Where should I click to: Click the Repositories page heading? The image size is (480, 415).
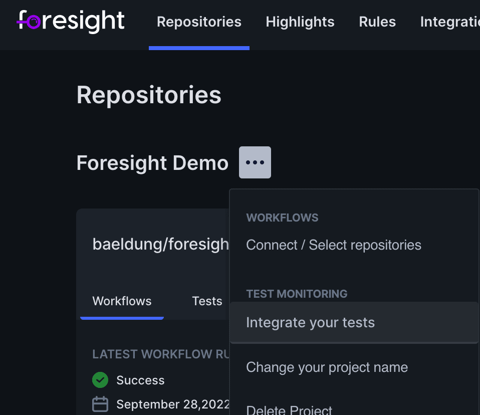coord(149,95)
